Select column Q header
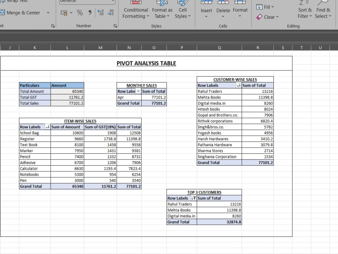338x254 pixels. (x=219, y=47)
